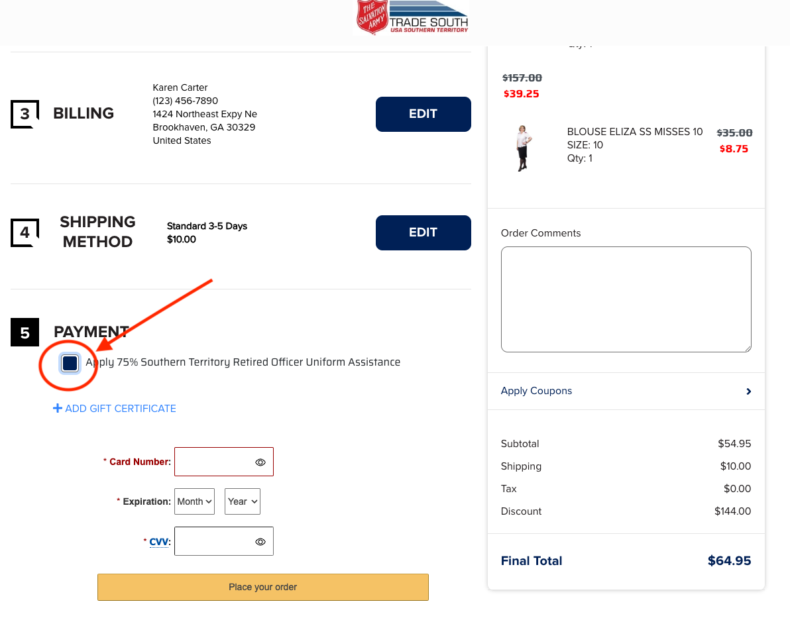Toggle card number visibility eye icon
The height and width of the screenshot is (620, 790).
[x=260, y=462]
